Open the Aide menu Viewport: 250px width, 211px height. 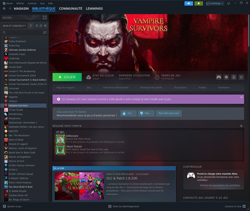[50, 3]
